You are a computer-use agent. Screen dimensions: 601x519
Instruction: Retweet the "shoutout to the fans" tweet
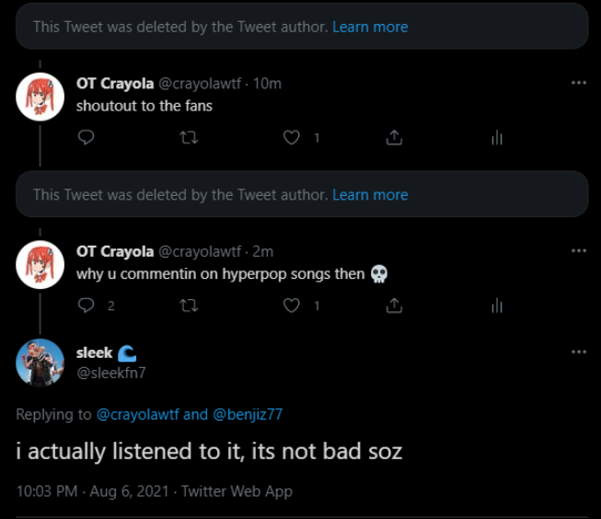point(189,137)
